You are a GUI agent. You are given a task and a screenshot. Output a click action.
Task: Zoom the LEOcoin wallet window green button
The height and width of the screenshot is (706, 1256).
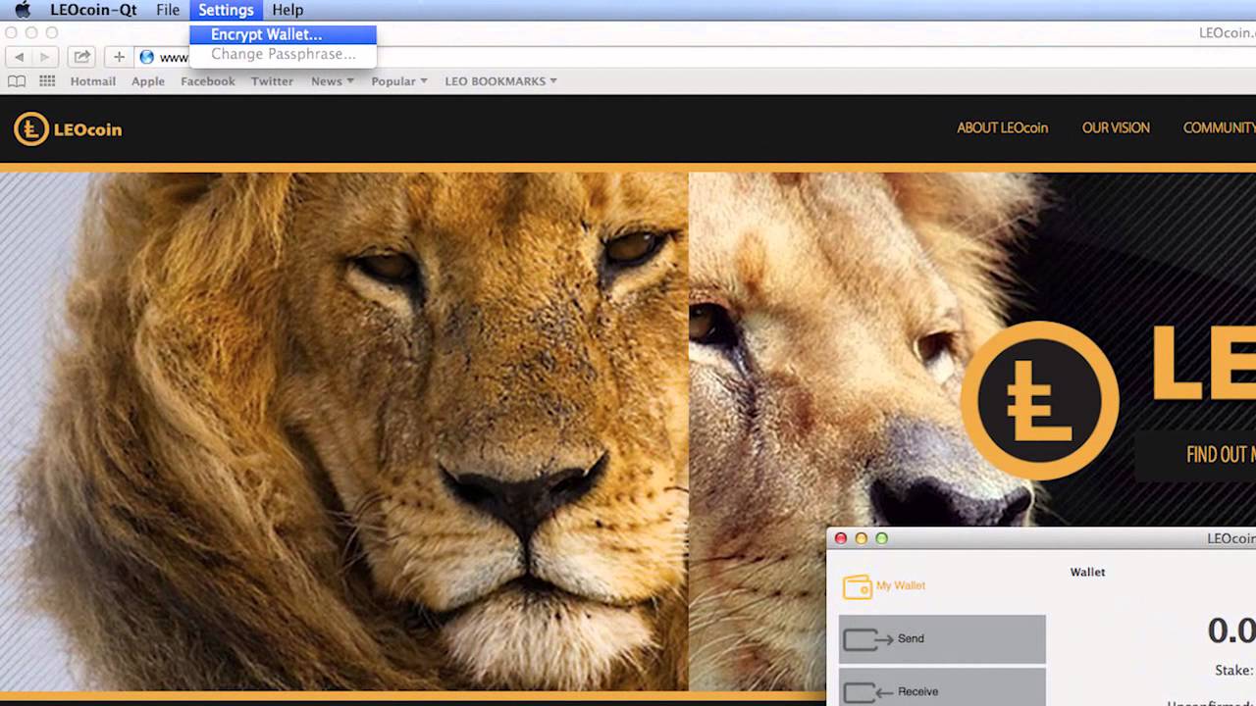pos(881,538)
